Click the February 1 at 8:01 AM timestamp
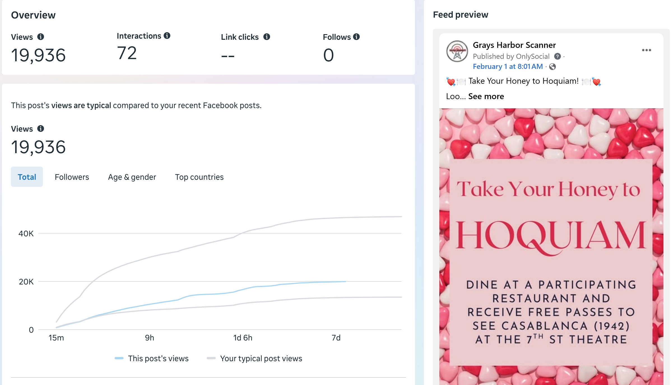 [508, 67]
